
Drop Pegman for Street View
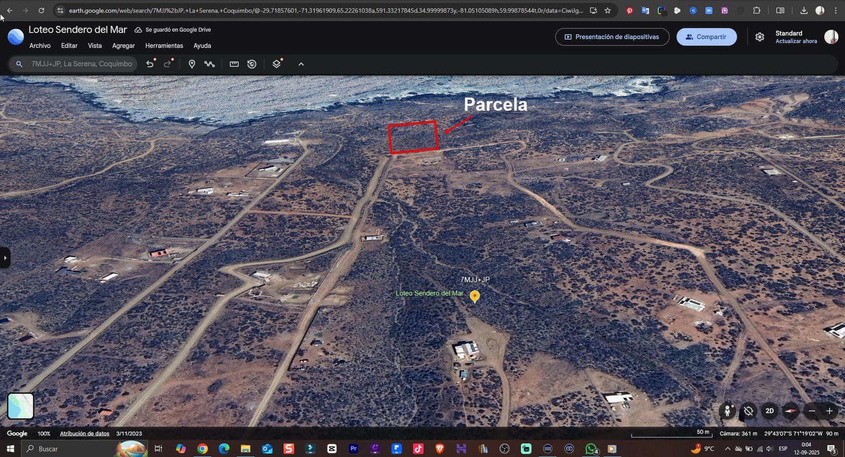727,411
